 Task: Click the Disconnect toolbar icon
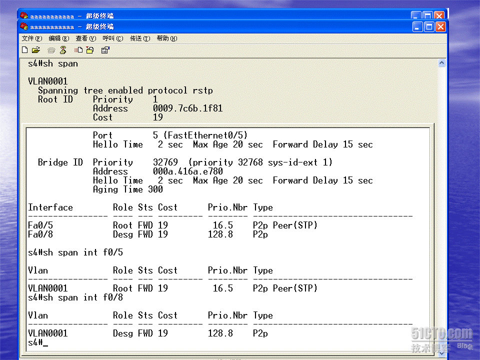click(x=63, y=50)
